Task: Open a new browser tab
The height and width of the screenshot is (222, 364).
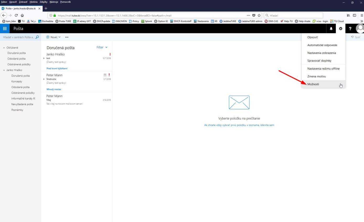Action: coord(46,8)
